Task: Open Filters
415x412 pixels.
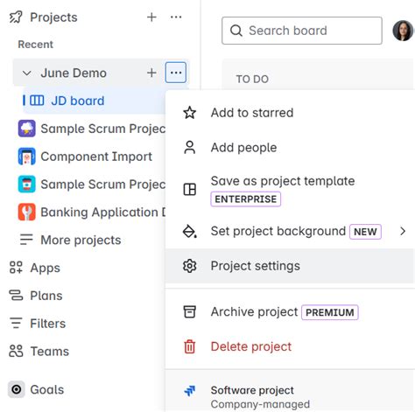Action: click(x=48, y=324)
